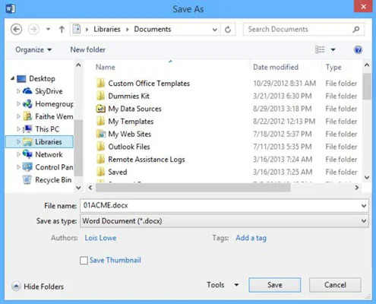Viewport: 376px width, 304px height.
Task: Collapse the Desktop tree node
Action: [12, 78]
